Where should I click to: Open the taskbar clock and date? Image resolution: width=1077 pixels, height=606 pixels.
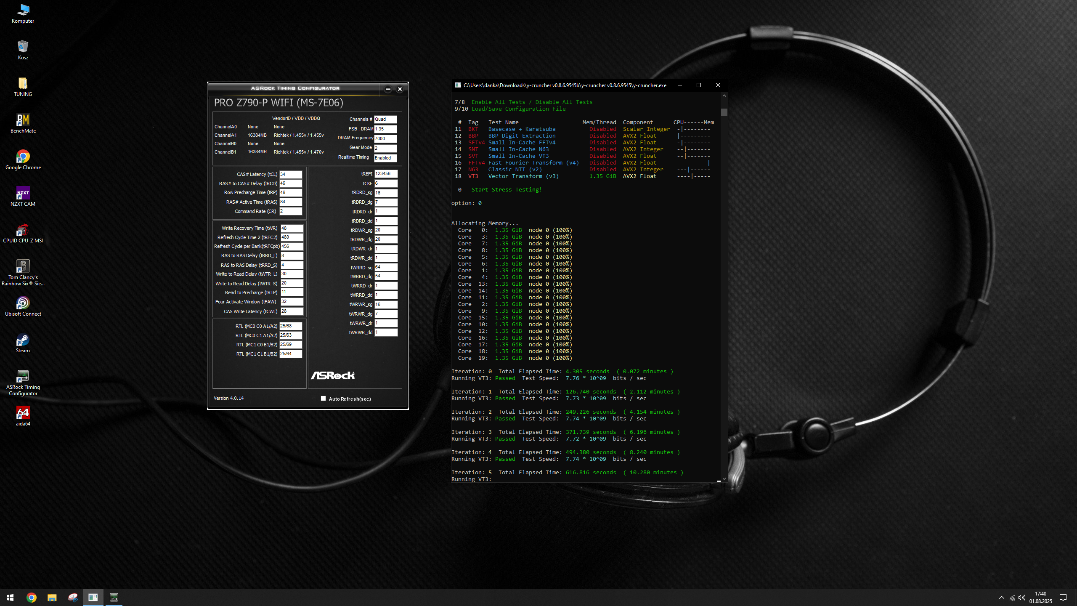(x=1040, y=597)
